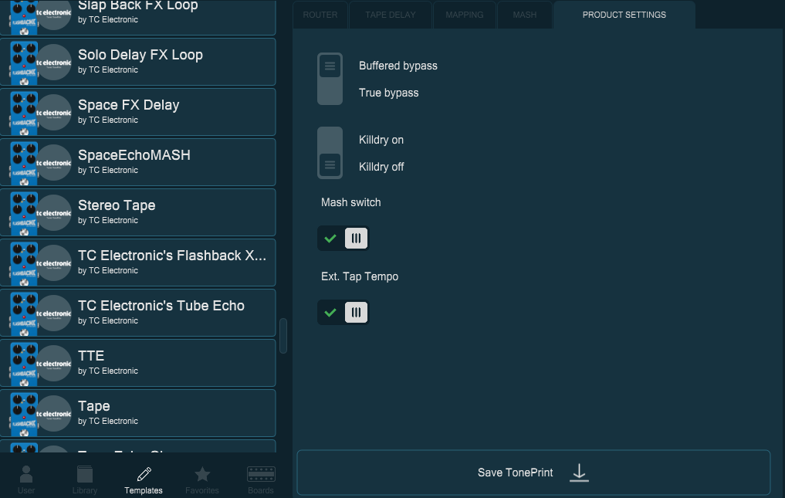785x498 pixels.
Task: Click the tc electronic logo on Tape template
Action: pos(54,414)
